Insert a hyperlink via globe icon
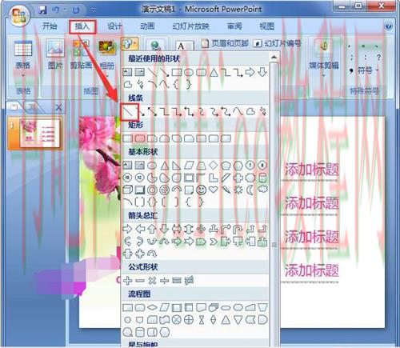The width and height of the screenshot is (400, 348). (155, 46)
